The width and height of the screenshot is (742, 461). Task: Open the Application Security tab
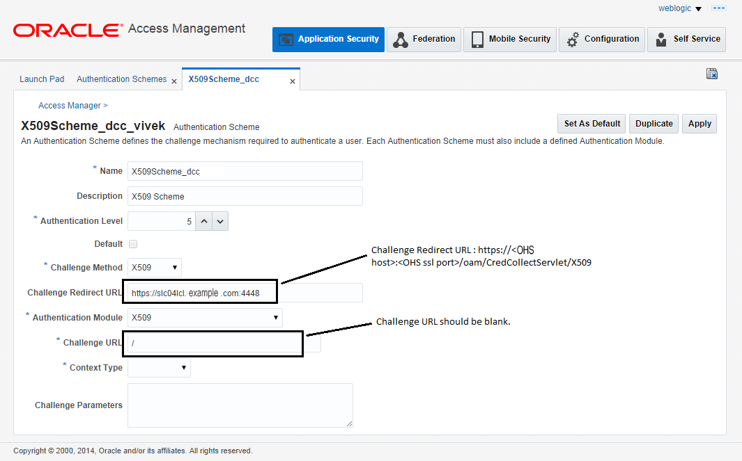click(x=328, y=39)
